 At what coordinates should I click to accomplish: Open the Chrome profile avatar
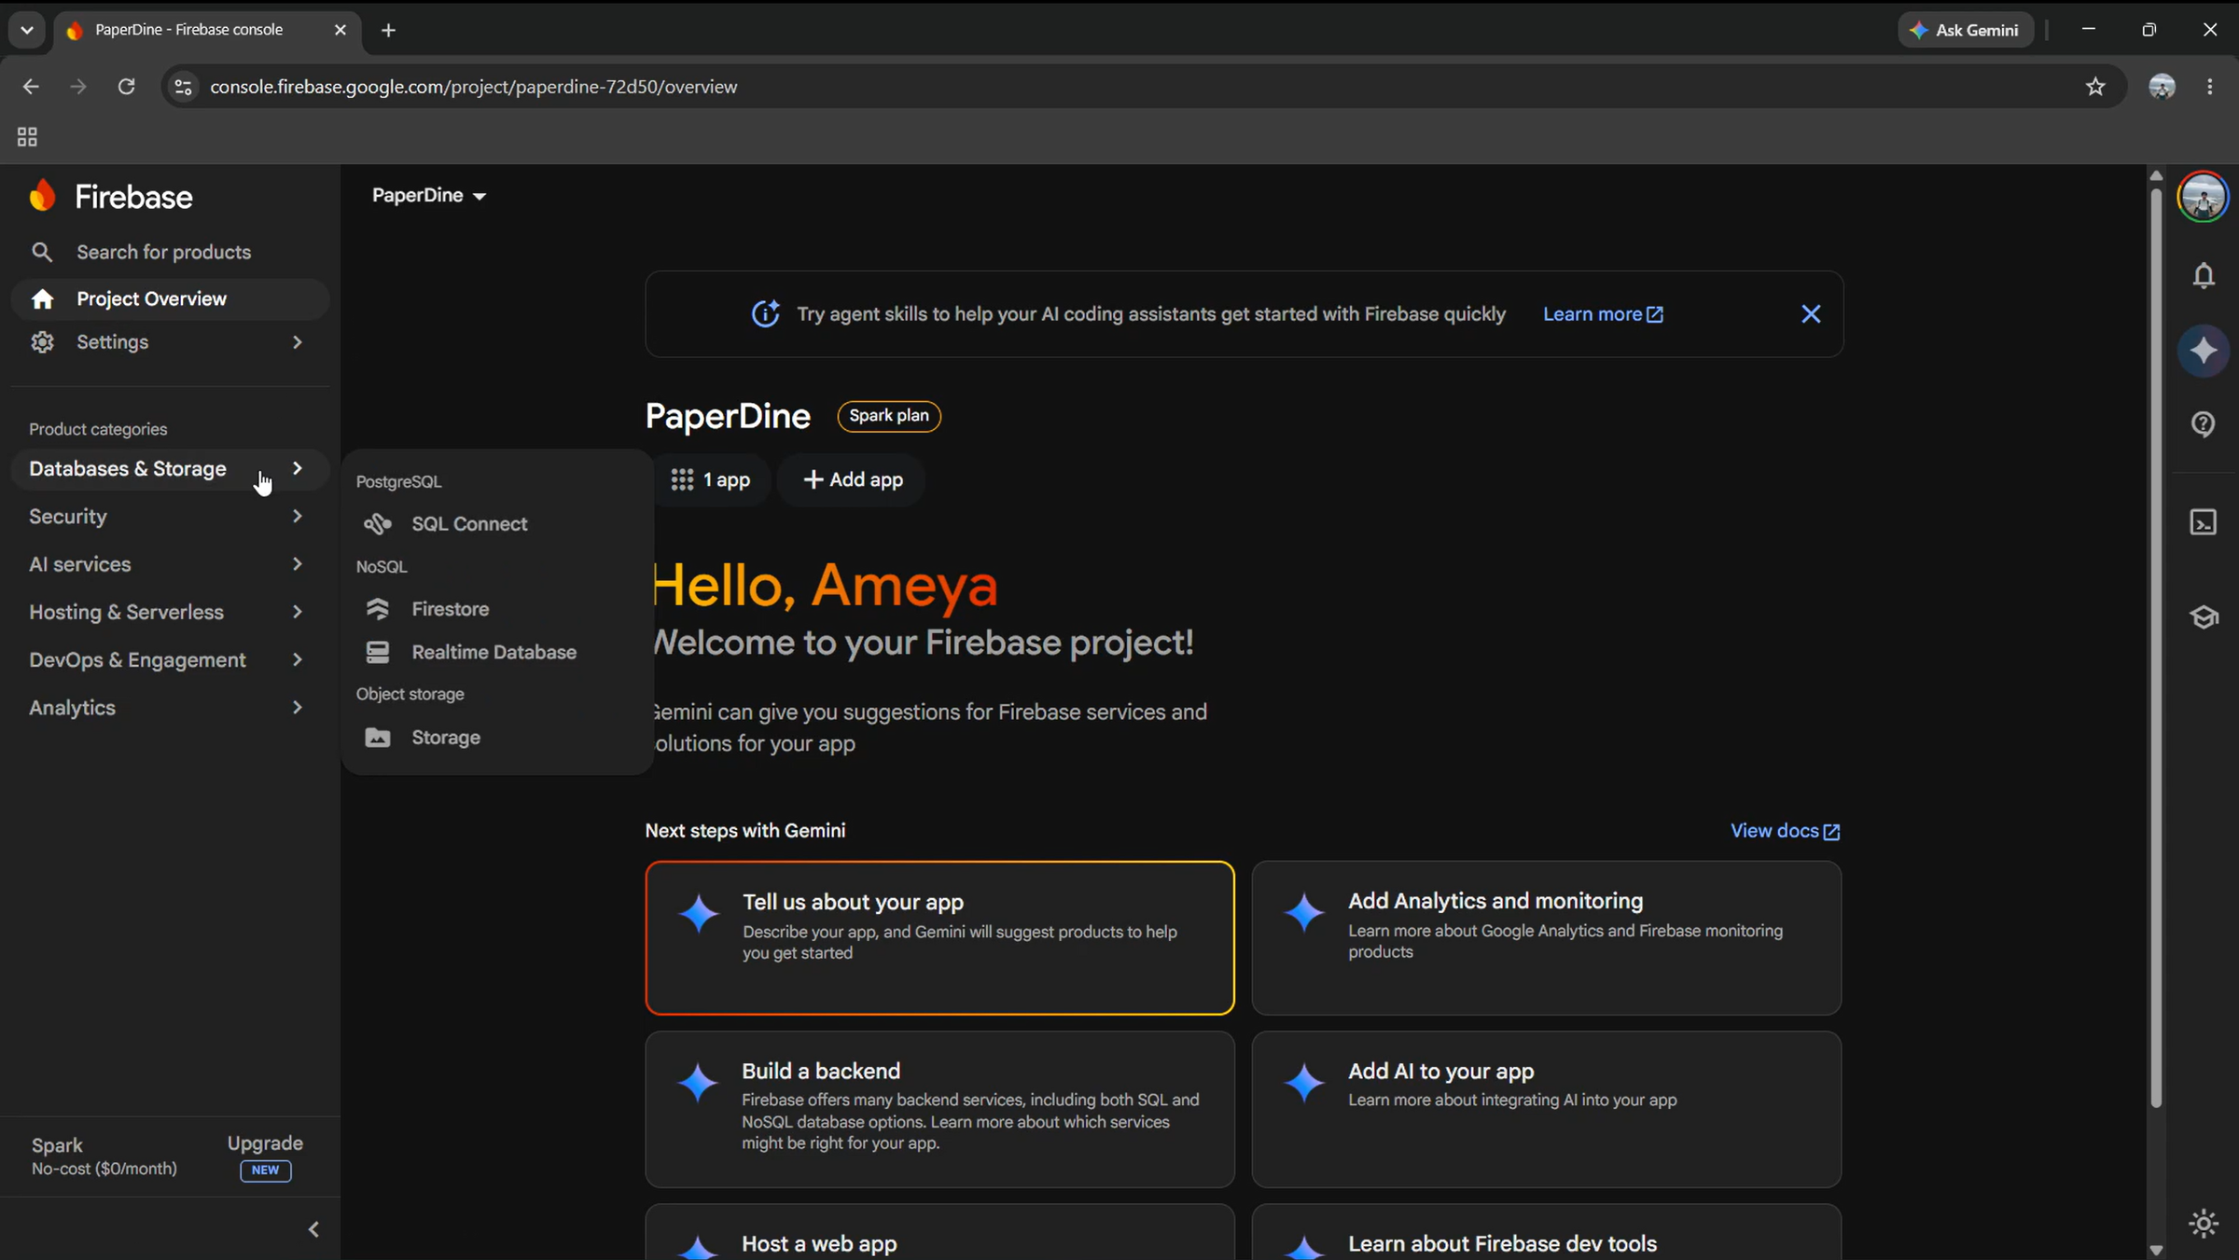pyautogui.click(x=2162, y=87)
